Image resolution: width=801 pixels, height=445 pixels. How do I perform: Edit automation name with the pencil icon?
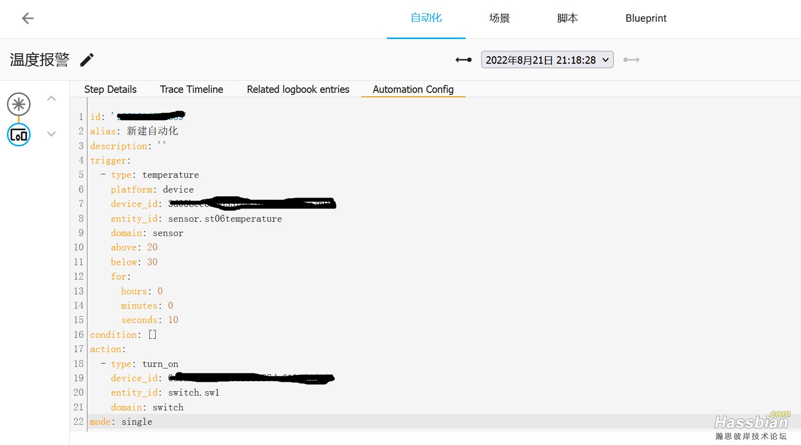pos(87,60)
